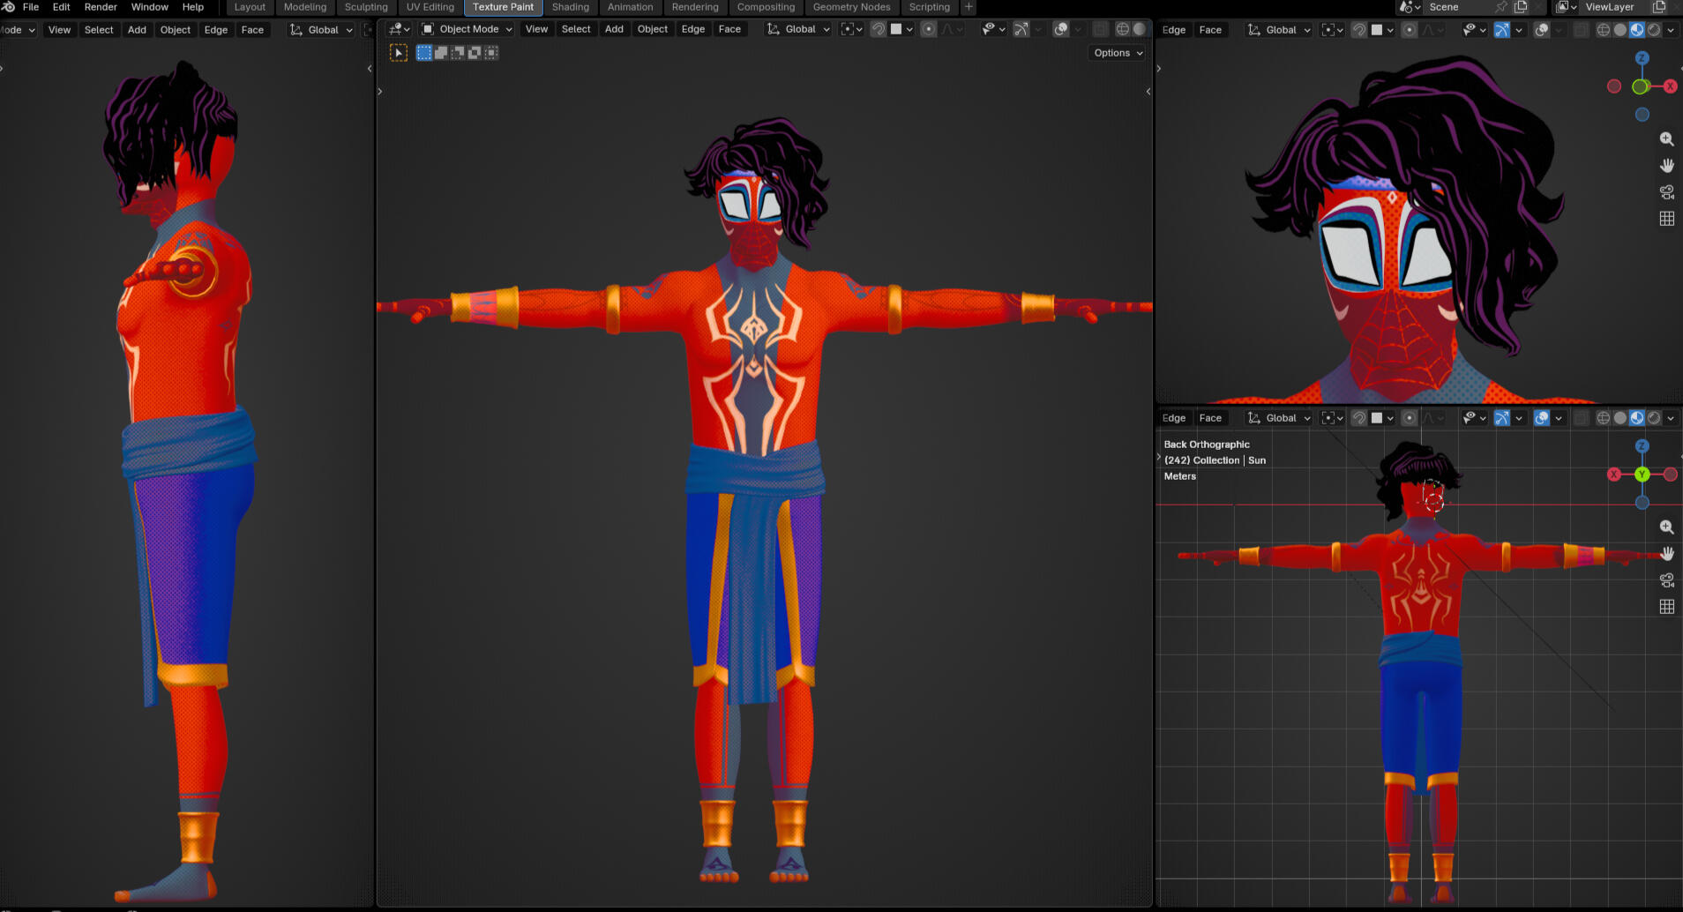Toggle snapping in the center viewport header
This screenshot has width=1683, height=912.
click(878, 29)
